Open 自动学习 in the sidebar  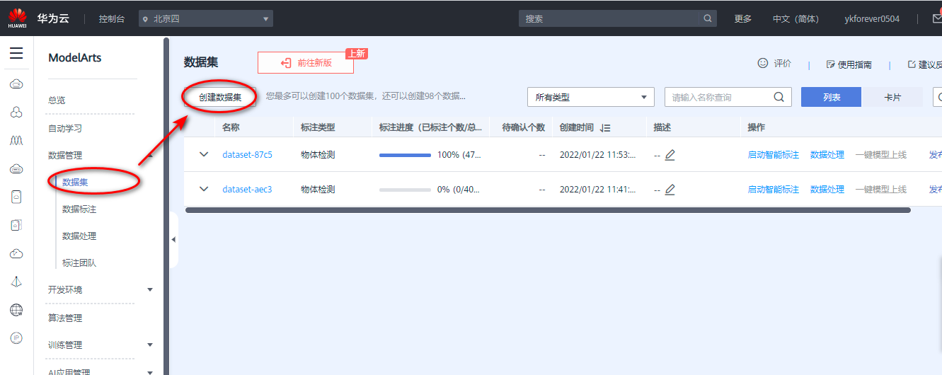pos(65,129)
